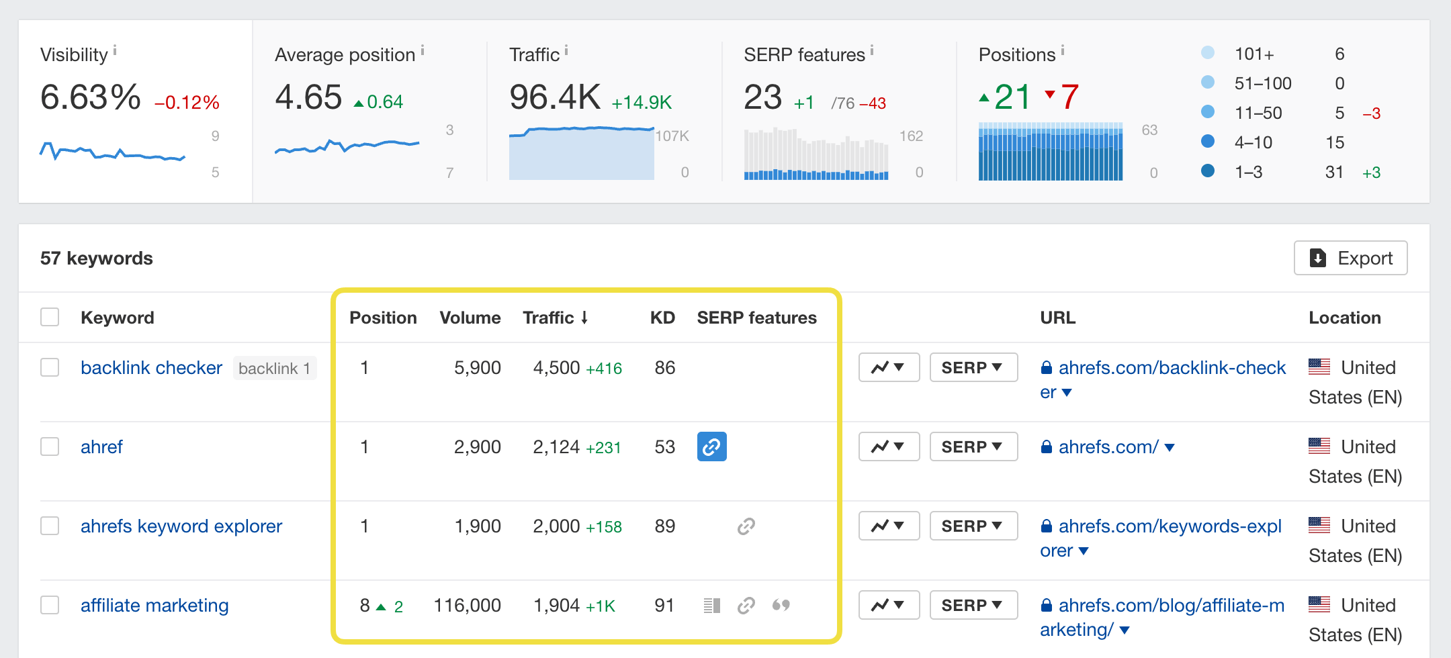Click the Export button
The image size is (1451, 658).
pyautogui.click(x=1350, y=258)
